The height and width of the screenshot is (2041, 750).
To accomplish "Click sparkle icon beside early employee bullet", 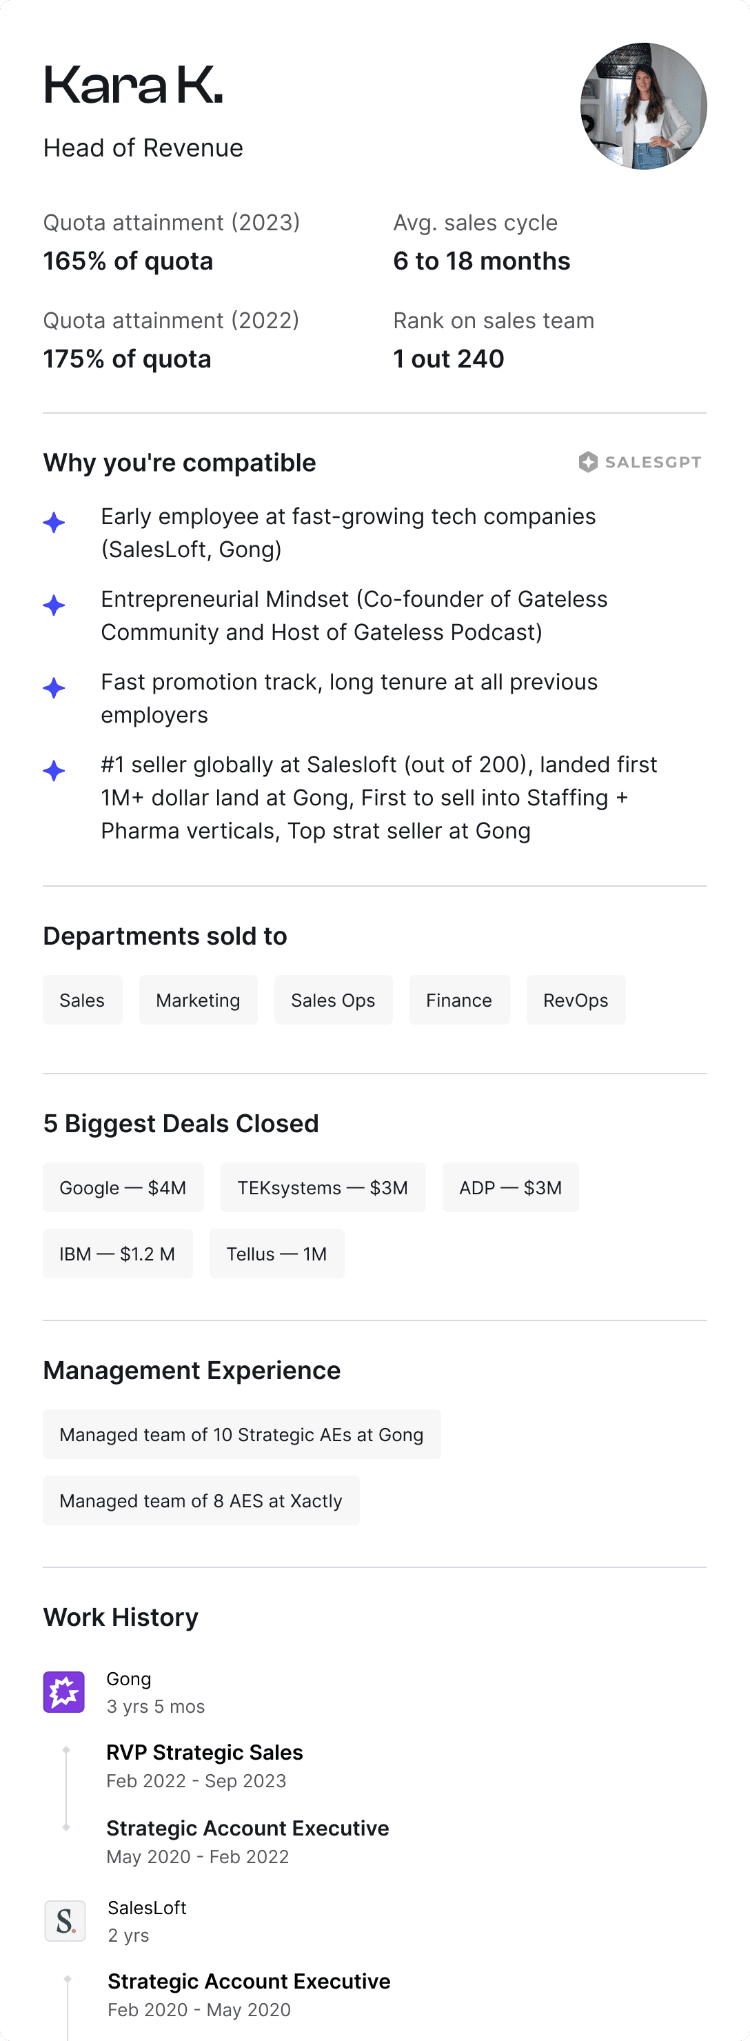I will point(54,523).
